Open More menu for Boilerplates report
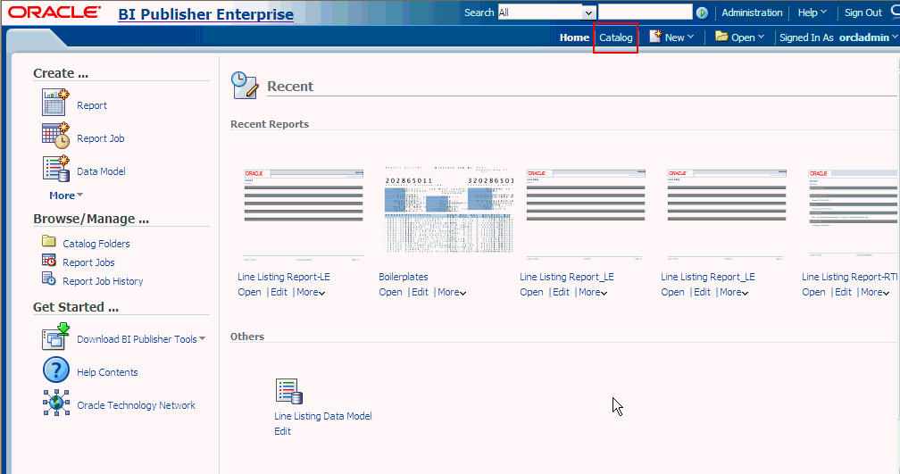This screenshot has width=900, height=474. (452, 292)
